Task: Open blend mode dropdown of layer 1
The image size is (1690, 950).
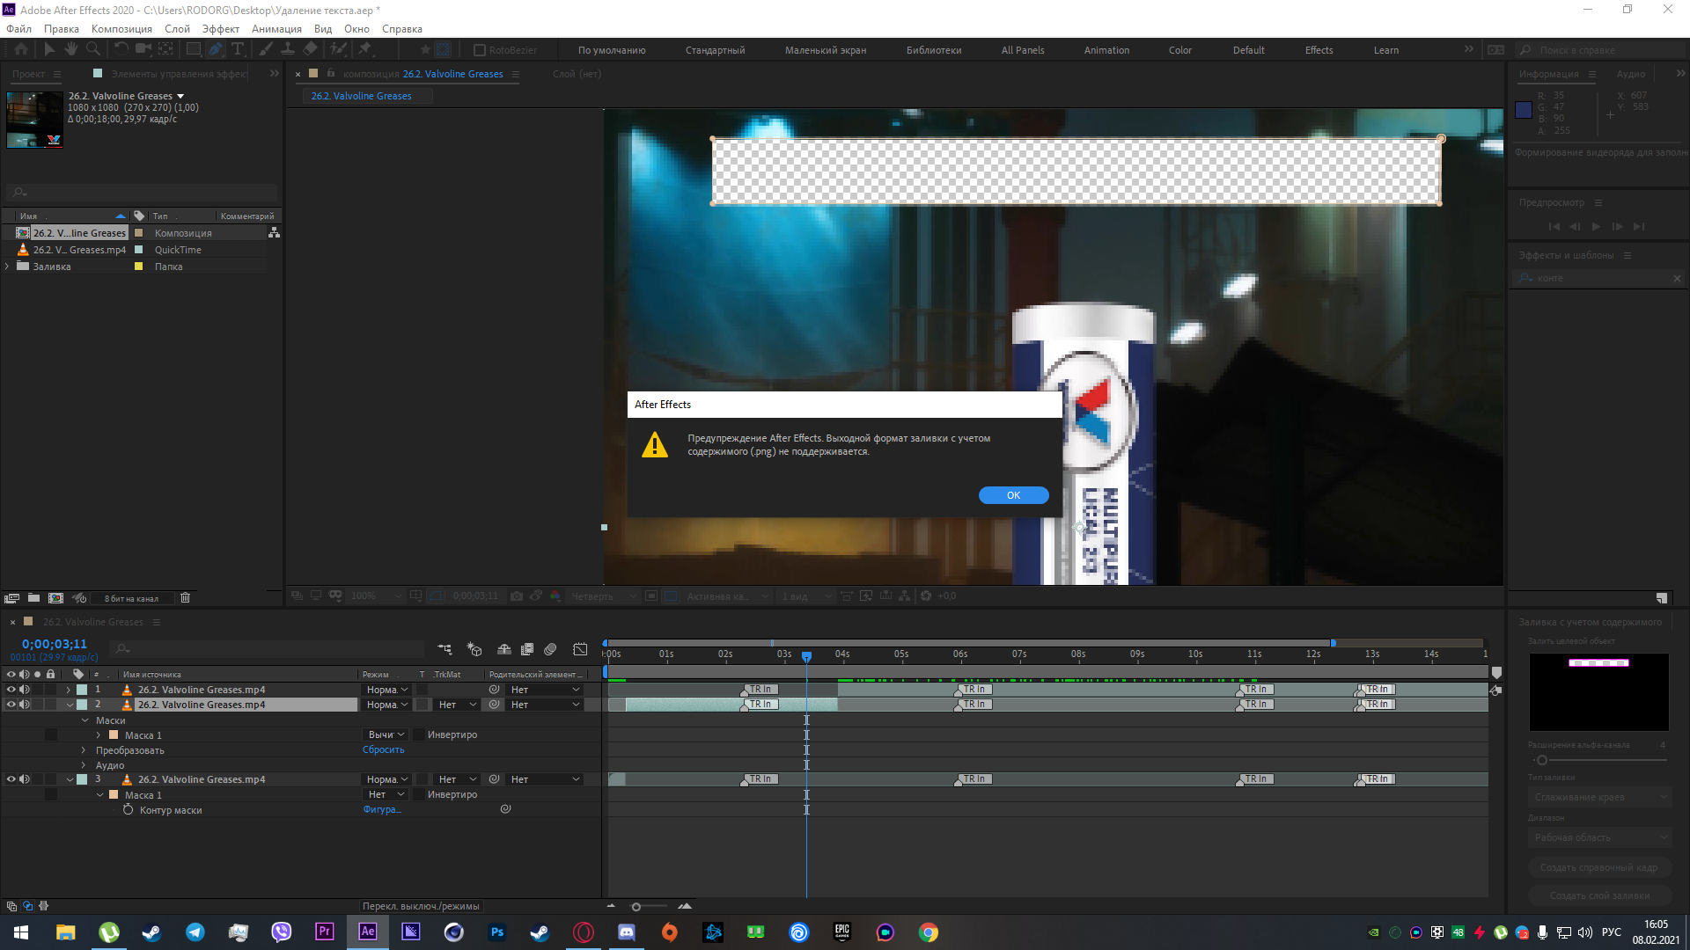Action: 387,690
